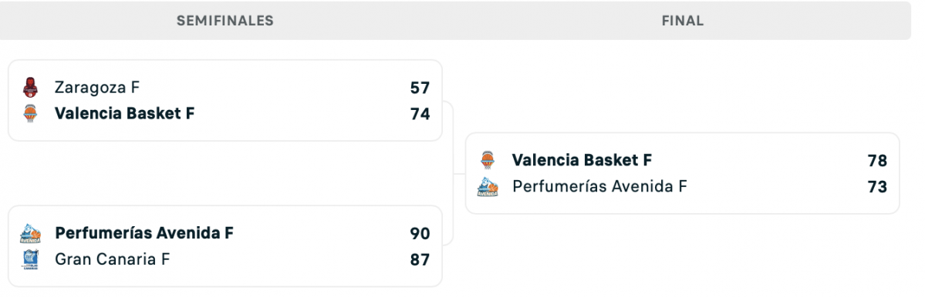This screenshot has width=925, height=297.
Task: Select Valencia Basket logo in the semifinal card
Action: coord(30,114)
